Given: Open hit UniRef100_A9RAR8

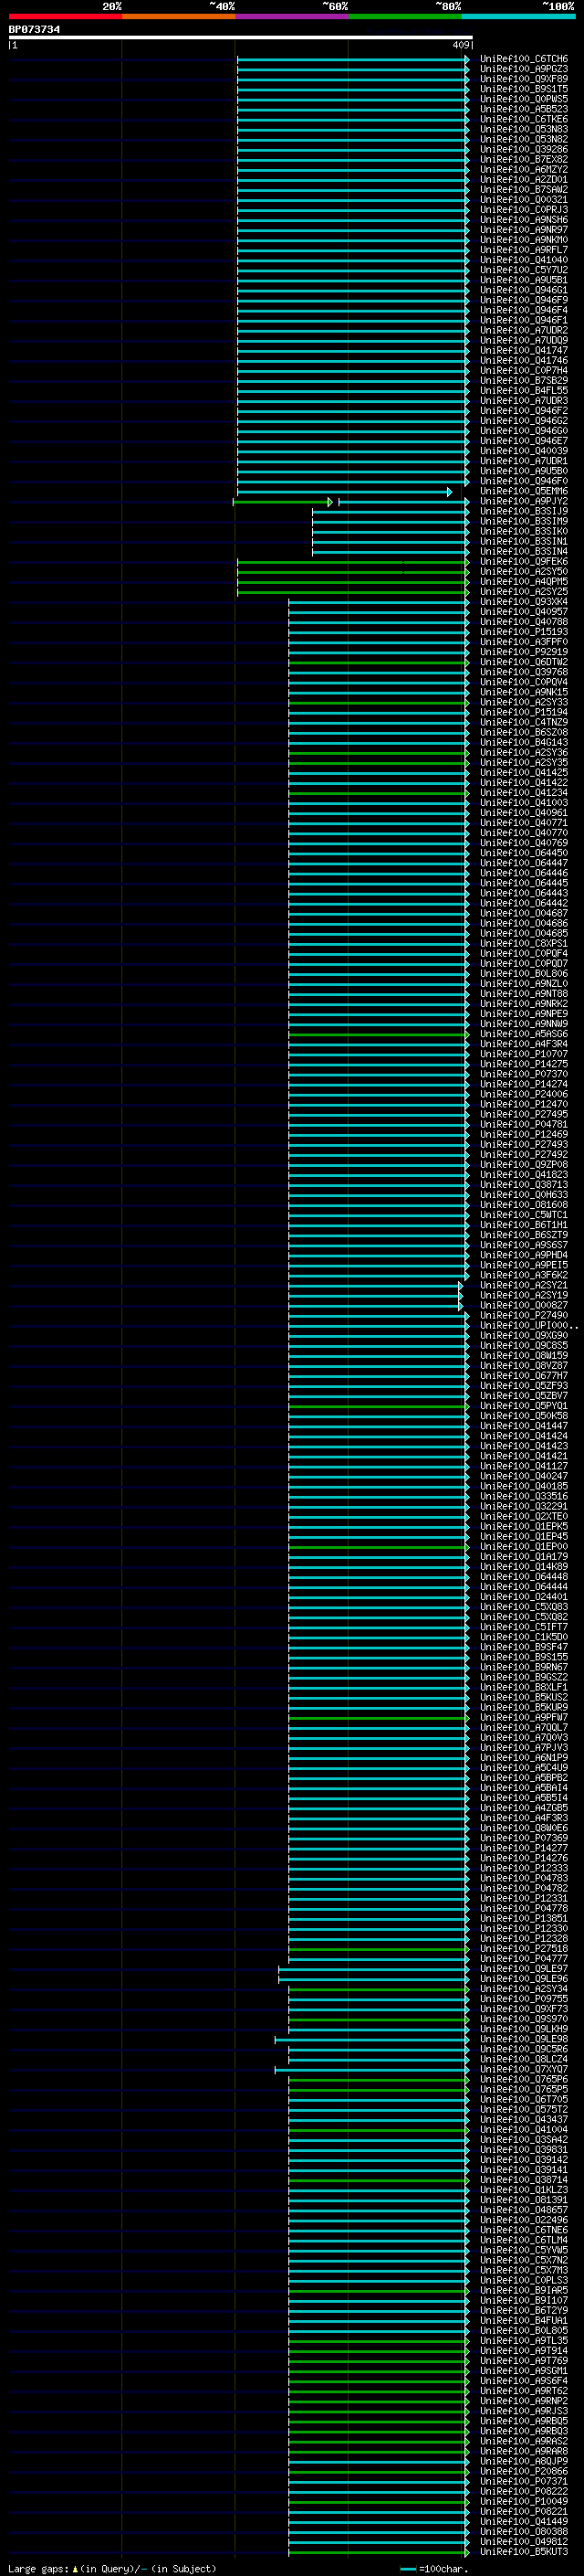Looking at the screenshot, I should coord(524,2451).
